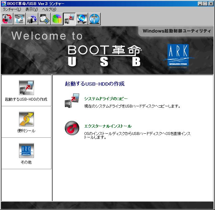Click the hard disk with circuit board icon
This screenshot has width=215, height=210.
[45, 19]
